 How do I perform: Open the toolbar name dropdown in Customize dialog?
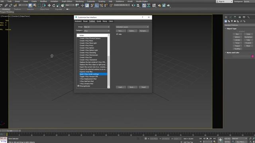pyautogui.click(x=132, y=27)
